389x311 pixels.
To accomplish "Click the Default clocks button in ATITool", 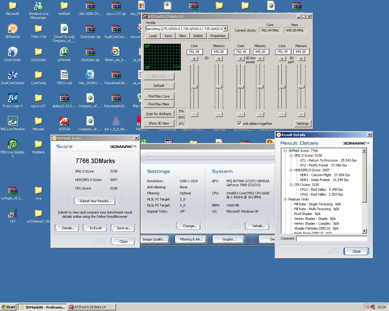I will 159,86.
